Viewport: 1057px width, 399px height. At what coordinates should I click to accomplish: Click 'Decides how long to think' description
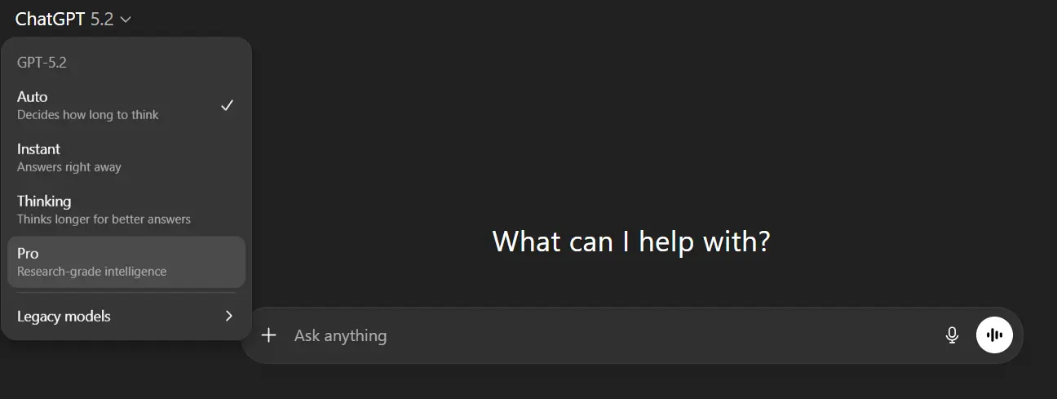coord(88,115)
